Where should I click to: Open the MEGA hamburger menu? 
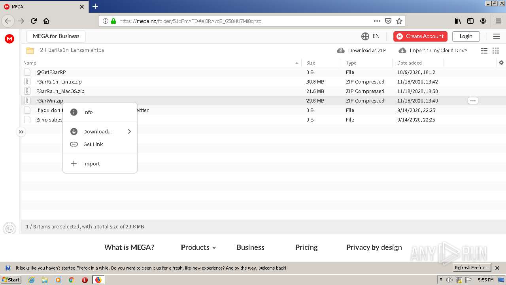click(x=497, y=36)
